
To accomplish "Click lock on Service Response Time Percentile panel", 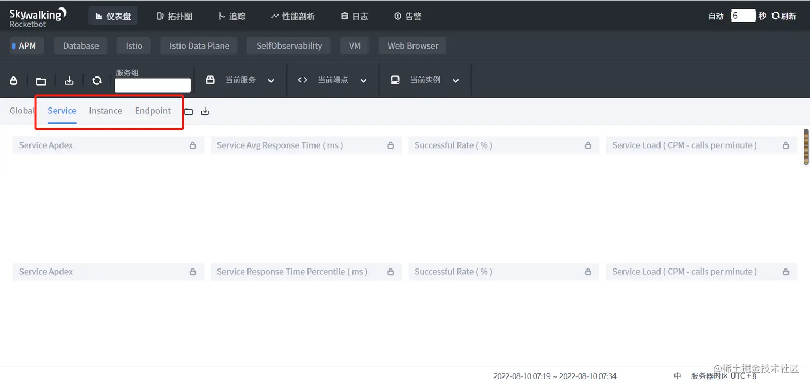I will [391, 272].
